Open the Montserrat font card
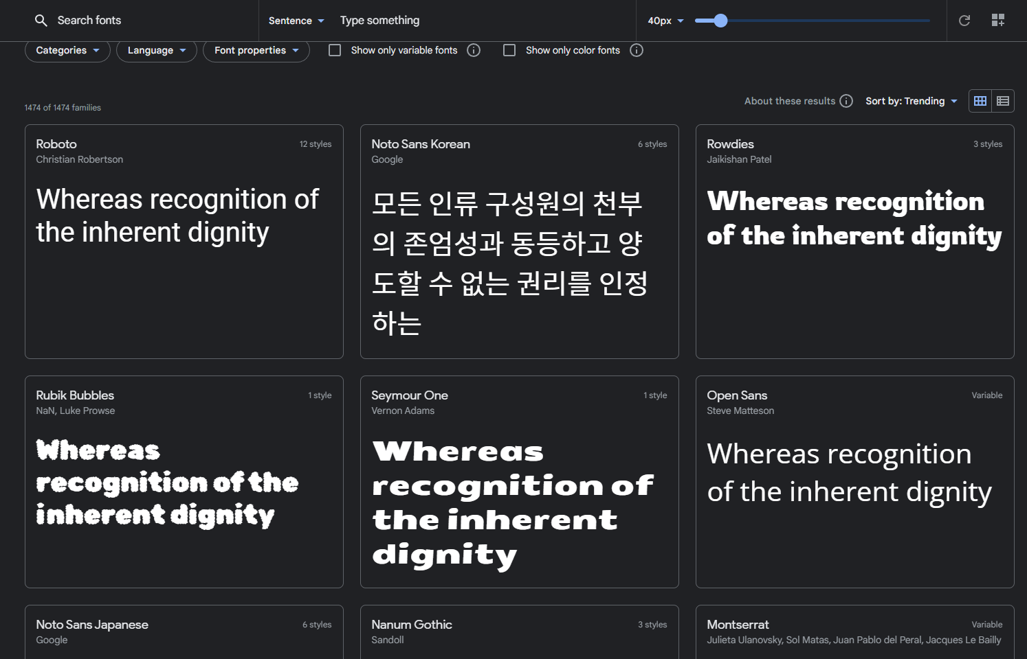This screenshot has height=659, width=1027. tap(855, 632)
